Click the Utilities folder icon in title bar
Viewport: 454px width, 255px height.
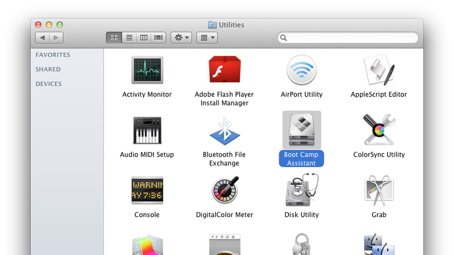212,25
